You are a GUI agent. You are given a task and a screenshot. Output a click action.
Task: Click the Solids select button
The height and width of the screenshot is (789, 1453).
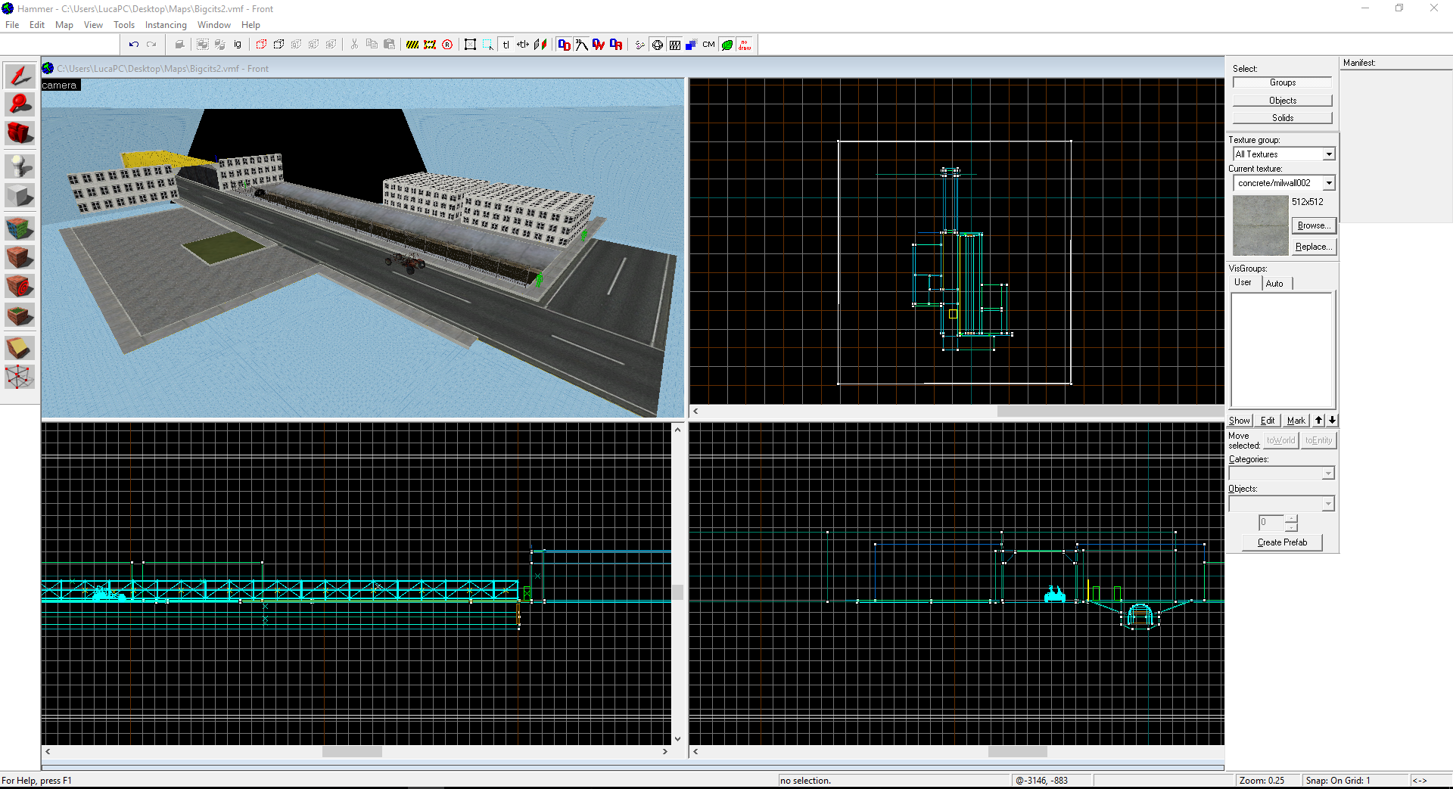[1282, 118]
